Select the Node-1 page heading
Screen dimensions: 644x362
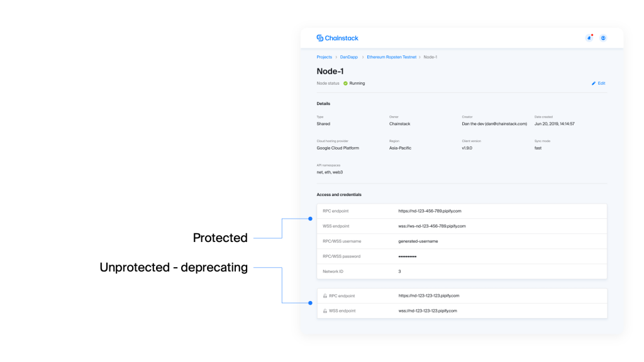pyautogui.click(x=330, y=72)
